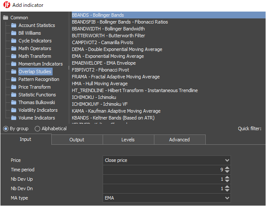Switch to the Levels tab
Image resolution: width=266 pixels, height=206 pixels.
click(x=128, y=140)
